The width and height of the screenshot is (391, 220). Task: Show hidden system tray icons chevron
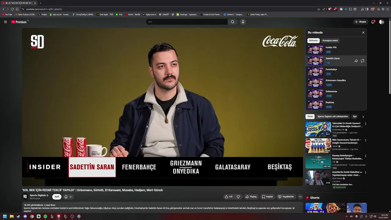(346, 216)
